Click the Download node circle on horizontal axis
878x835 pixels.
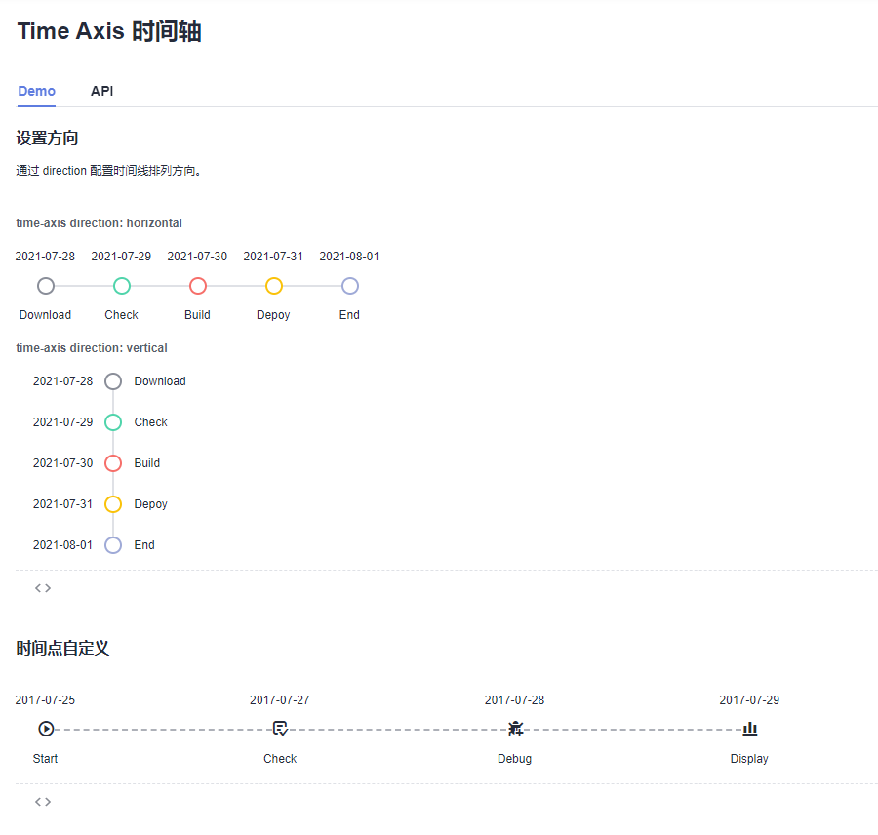45,286
